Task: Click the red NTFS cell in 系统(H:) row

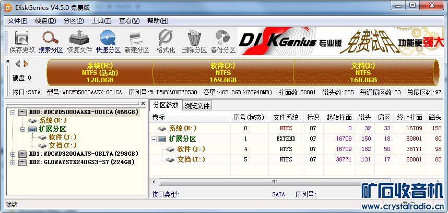Action: (x=286, y=128)
